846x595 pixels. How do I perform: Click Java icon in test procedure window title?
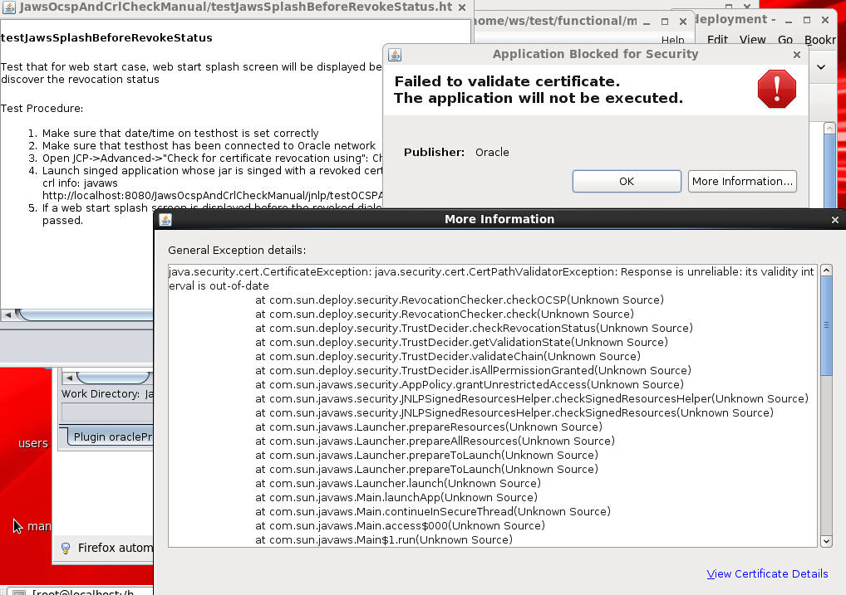pyautogui.click(x=9, y=6)
